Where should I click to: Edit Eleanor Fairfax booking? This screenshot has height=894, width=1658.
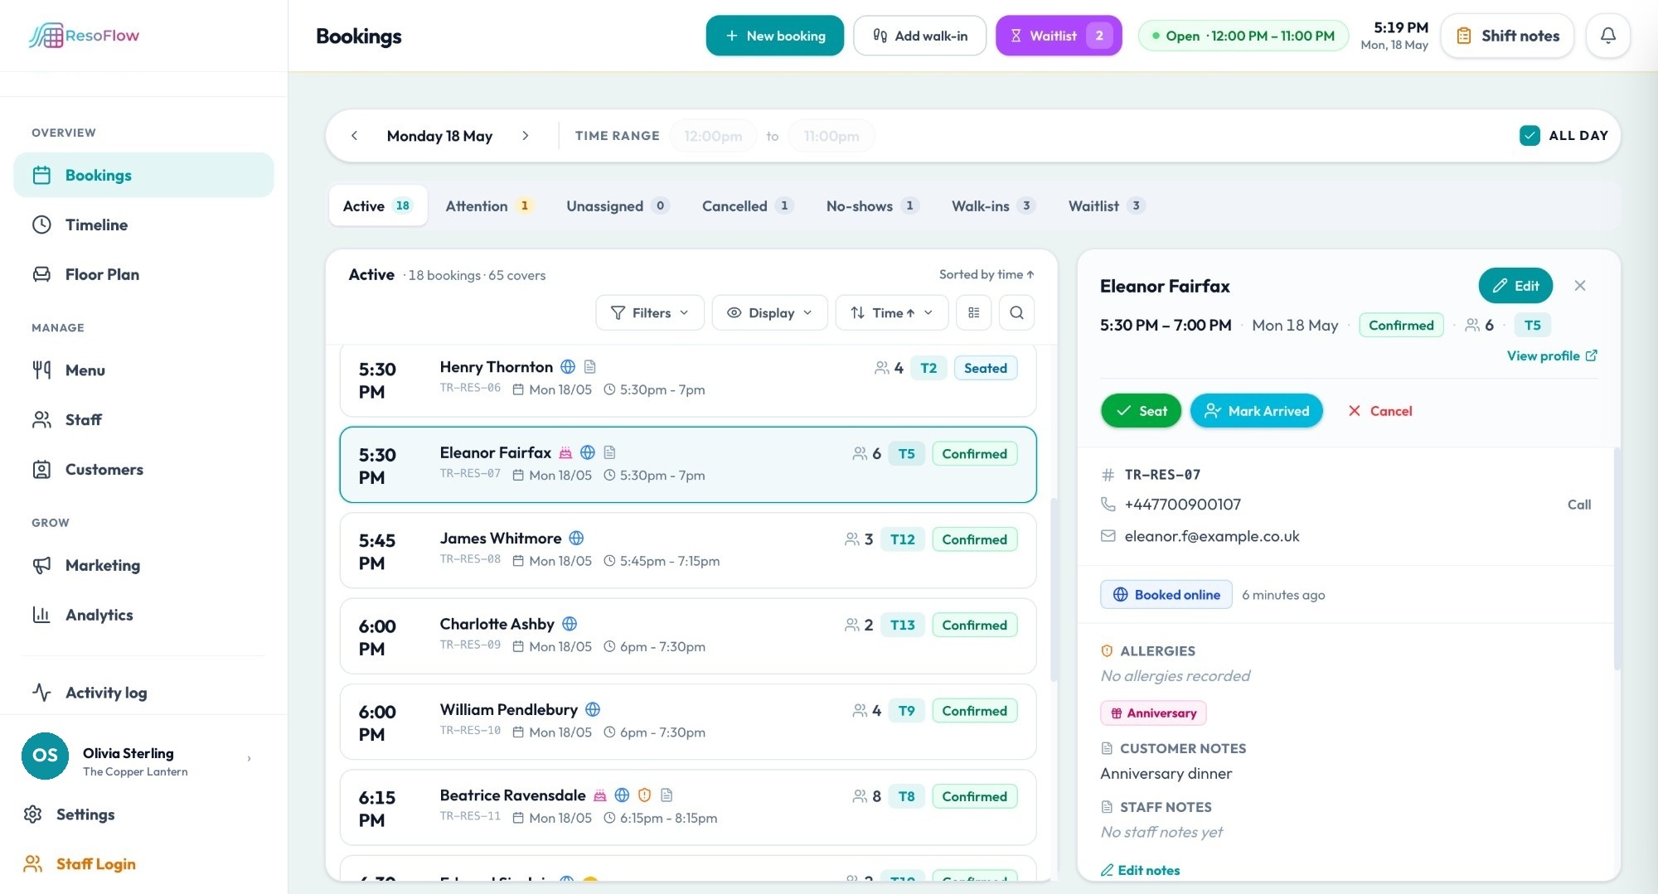coord(1515,286)
